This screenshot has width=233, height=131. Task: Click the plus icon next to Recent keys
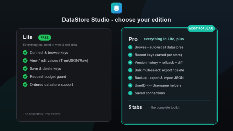point(130,55)
